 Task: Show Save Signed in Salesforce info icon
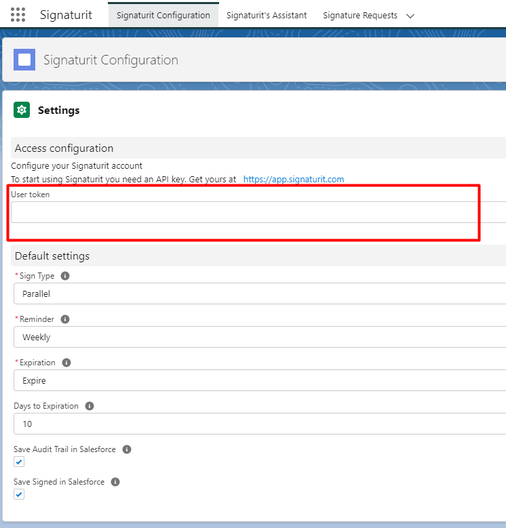[115, 482]
